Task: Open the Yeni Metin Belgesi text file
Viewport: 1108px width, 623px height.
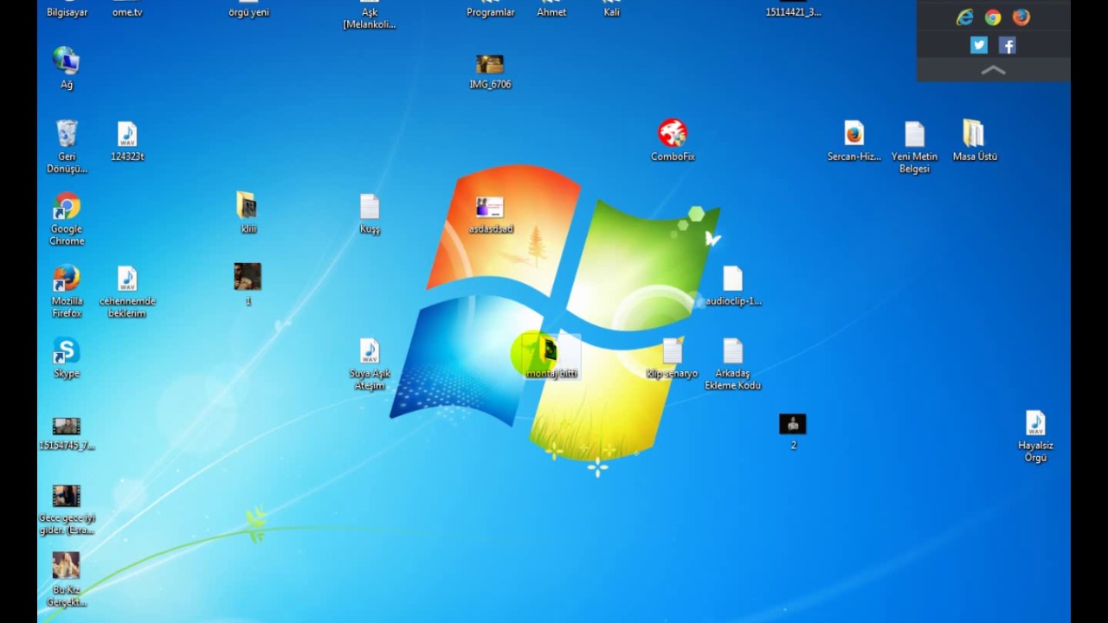Action: point(915,134)
